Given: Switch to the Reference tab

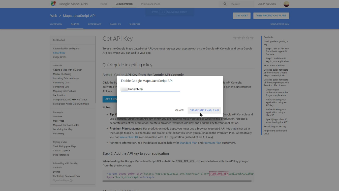Looking at the screenshot, I should [x=95, y=24].
